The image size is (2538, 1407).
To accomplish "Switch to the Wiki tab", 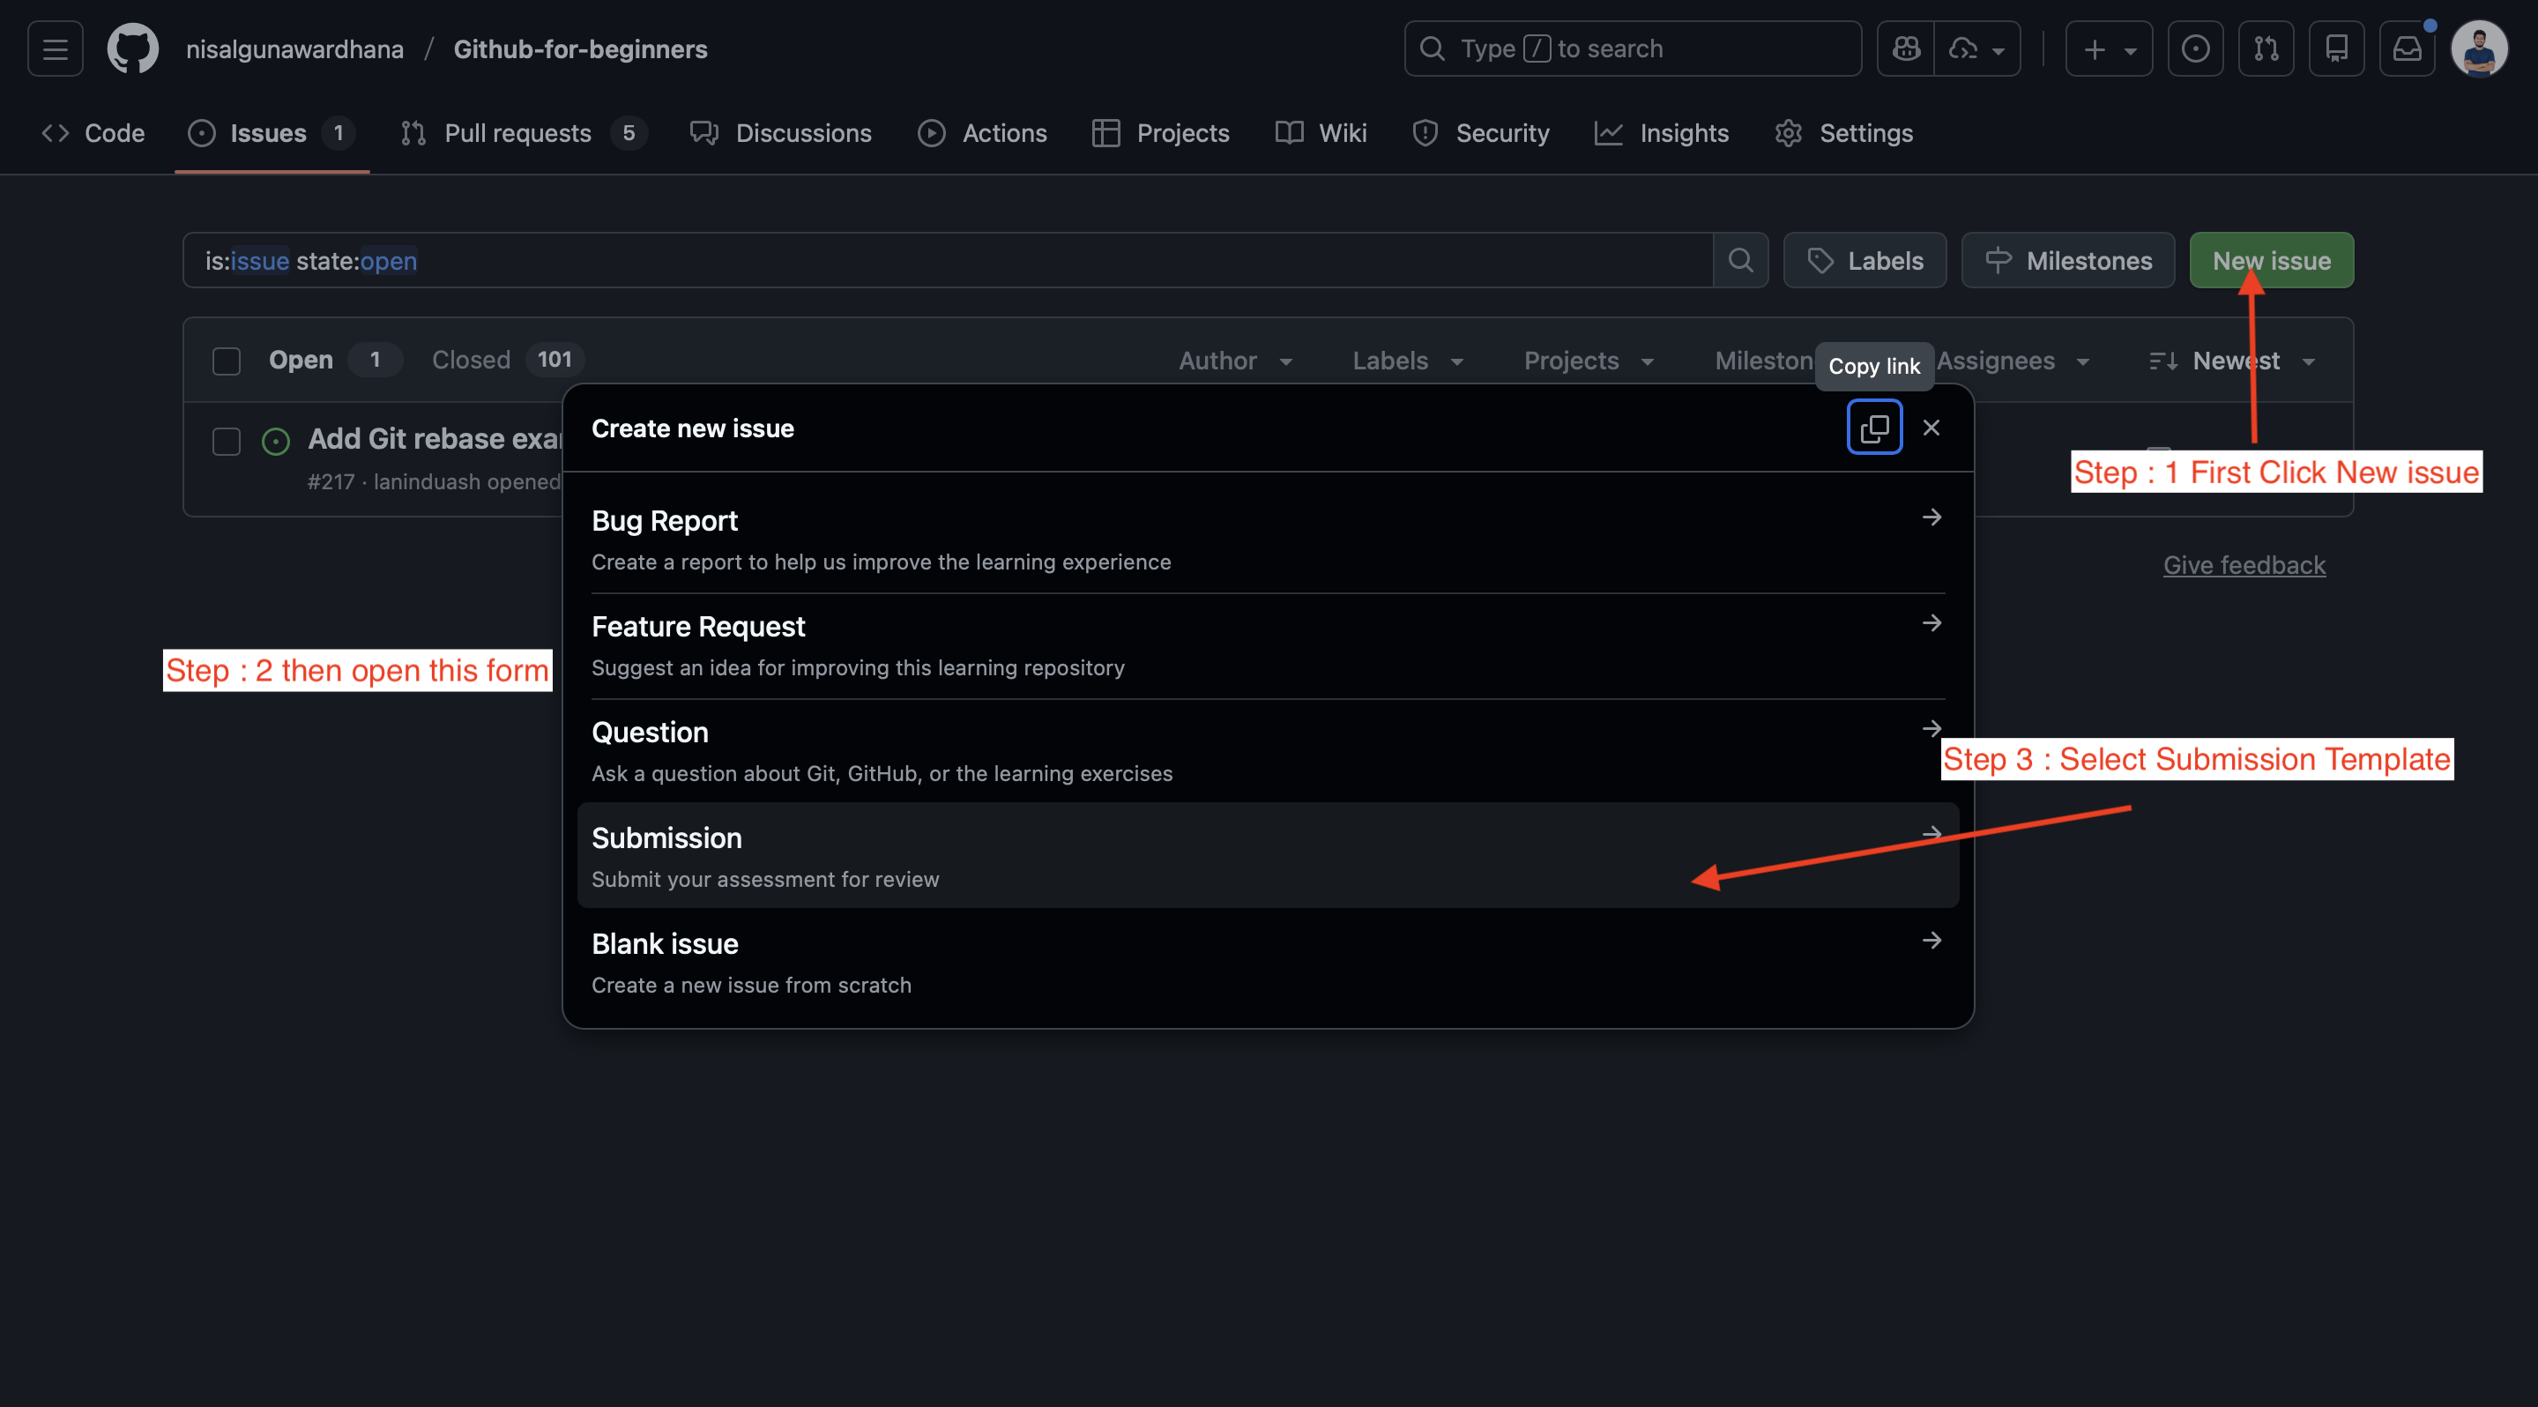I will (1321, 133).
